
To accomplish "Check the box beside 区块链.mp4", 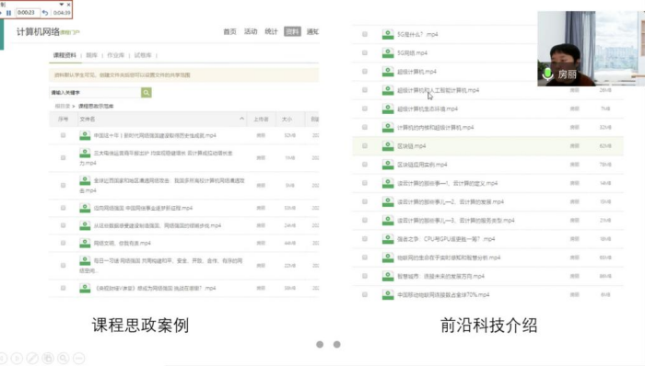I will (x=365, y=145).
